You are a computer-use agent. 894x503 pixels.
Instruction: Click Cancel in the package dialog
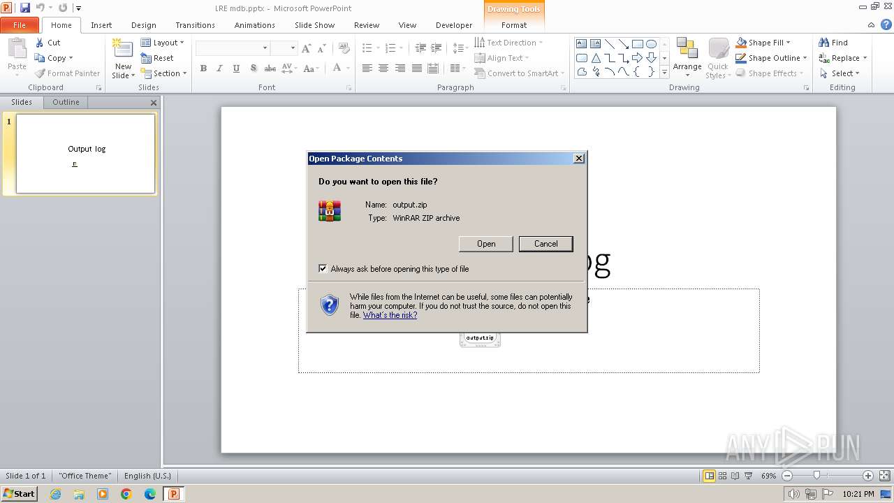click(x=546, y=244)
